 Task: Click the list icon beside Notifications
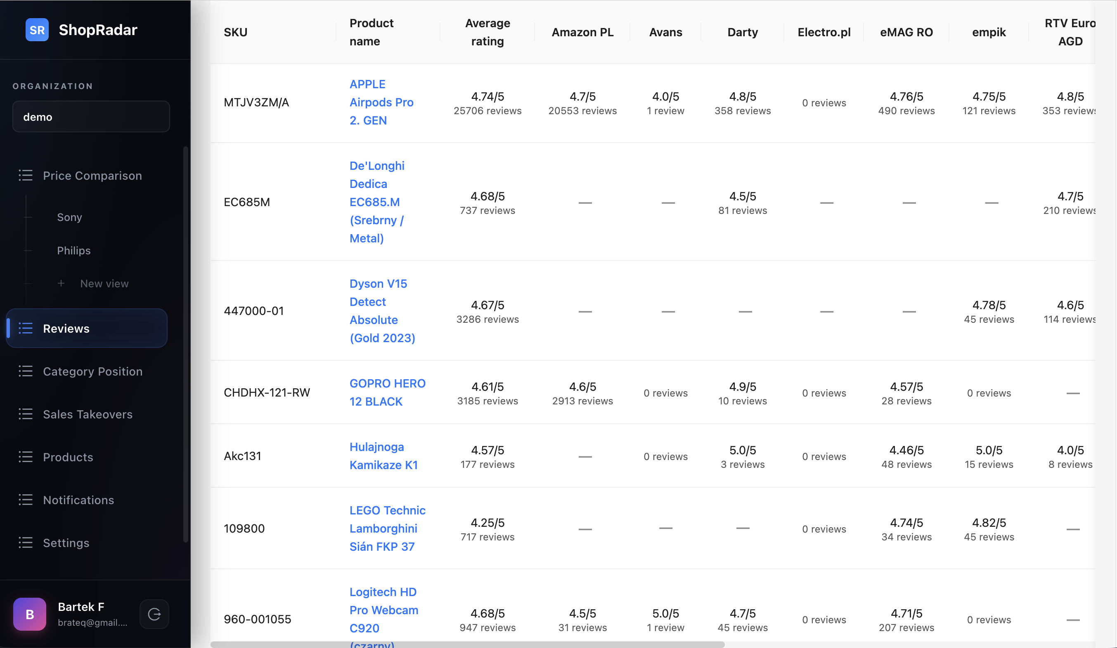[x=26, y=500]
